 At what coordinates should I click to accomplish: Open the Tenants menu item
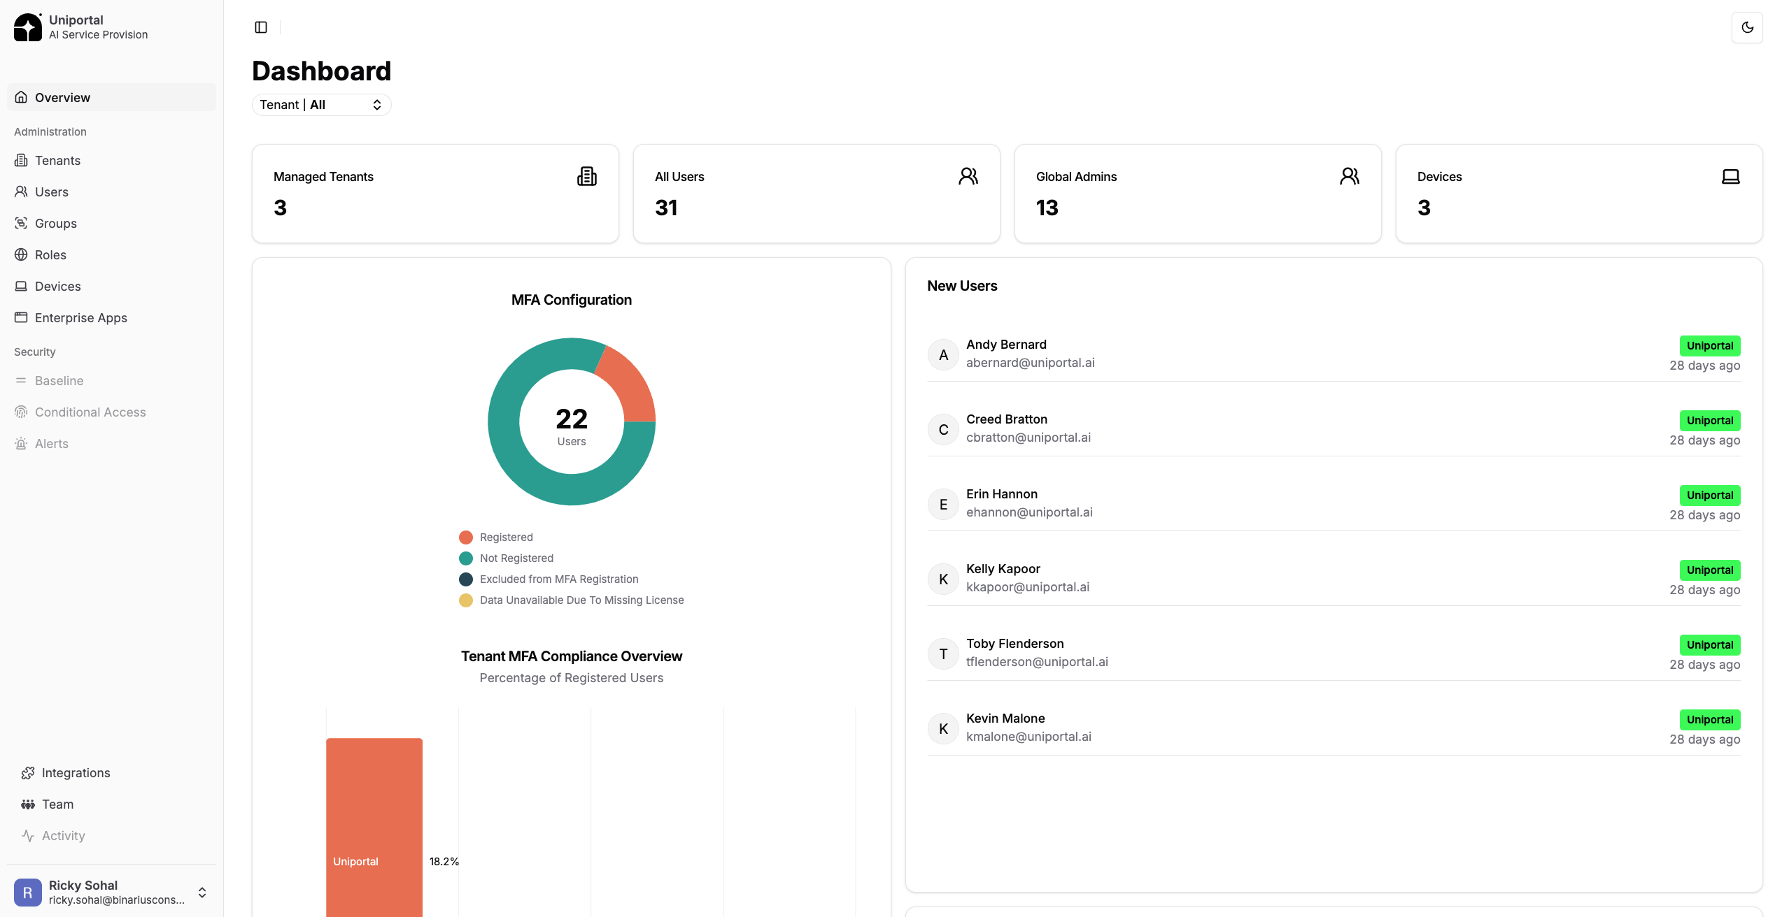57,161
